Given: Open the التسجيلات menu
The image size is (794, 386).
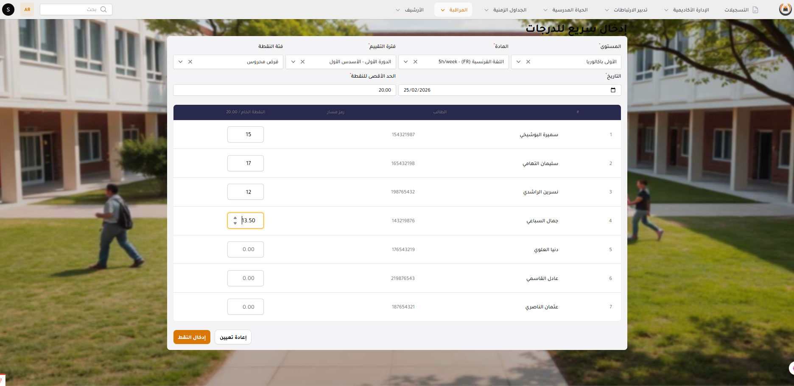Looking at the screenshot, I should click(x=741, y=10).
